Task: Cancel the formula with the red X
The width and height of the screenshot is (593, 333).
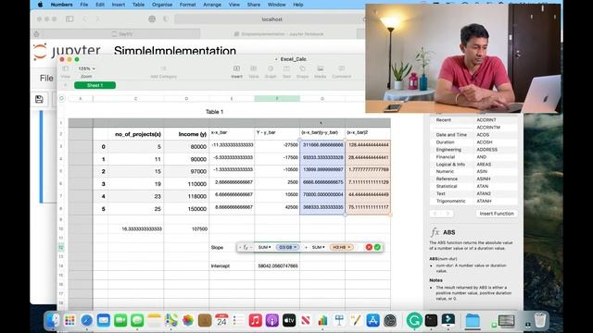Action: click(369, 247)
